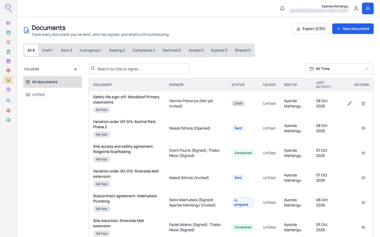
Task: View the Ridgeline Scaffolding agreement document
Action: 363,153
